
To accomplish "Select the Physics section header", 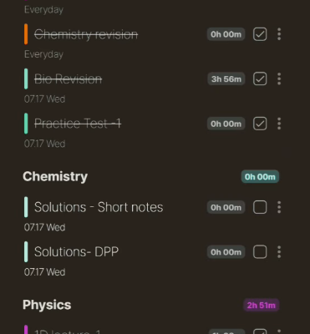I will tap(47, 305).
